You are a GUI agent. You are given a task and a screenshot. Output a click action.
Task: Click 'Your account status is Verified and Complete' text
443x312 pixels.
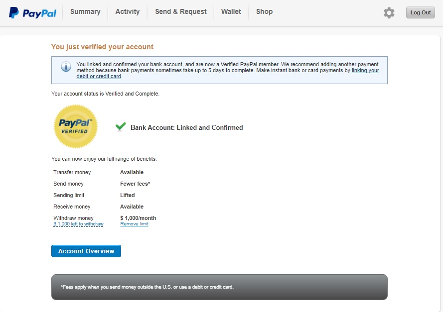[105, 94]
